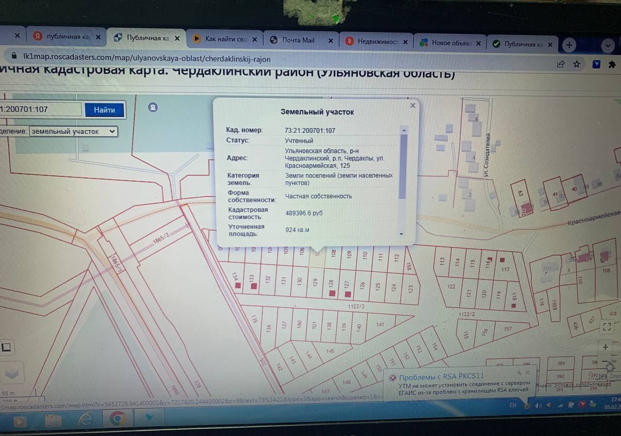Focus the cadastral number search field
The width and height of the screenshot is (621, 436).
pyautogui.click(x=41, y=109)
